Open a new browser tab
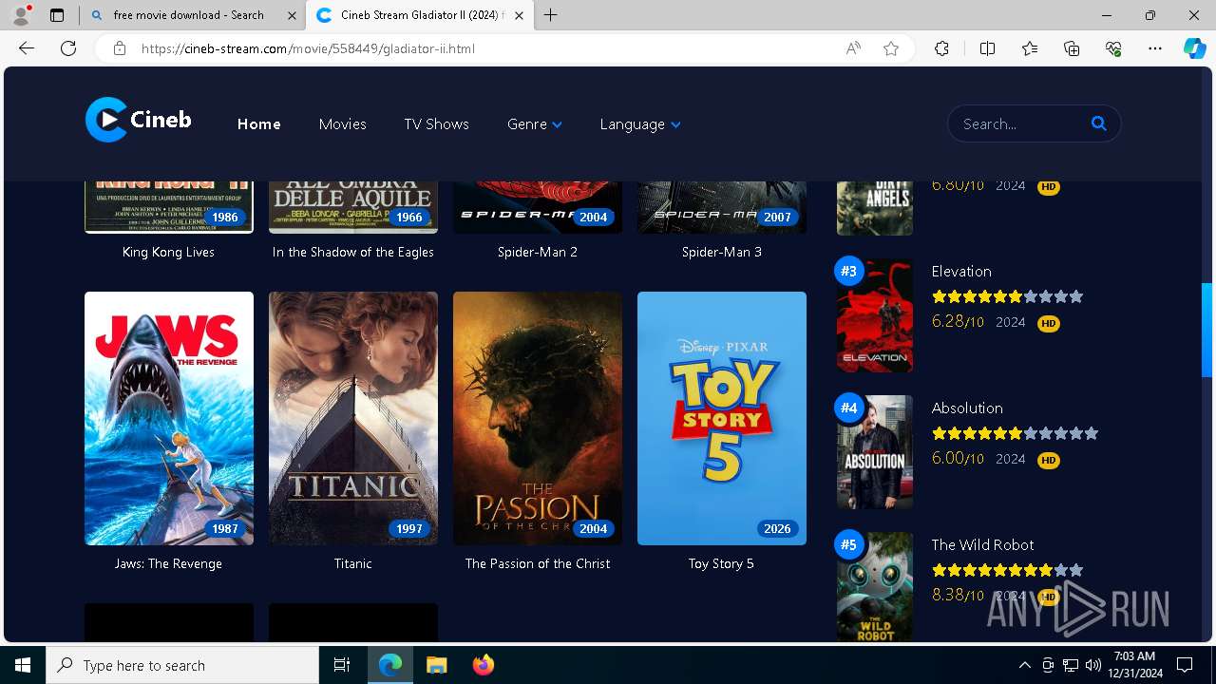This screenshot has width=1216, height=684. (550, 15)
